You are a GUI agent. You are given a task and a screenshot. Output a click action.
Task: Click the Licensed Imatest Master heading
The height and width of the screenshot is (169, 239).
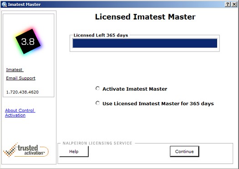145,17
